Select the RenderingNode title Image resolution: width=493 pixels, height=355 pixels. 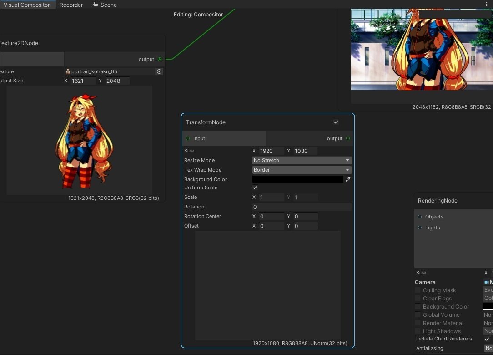tap(438, 201)
